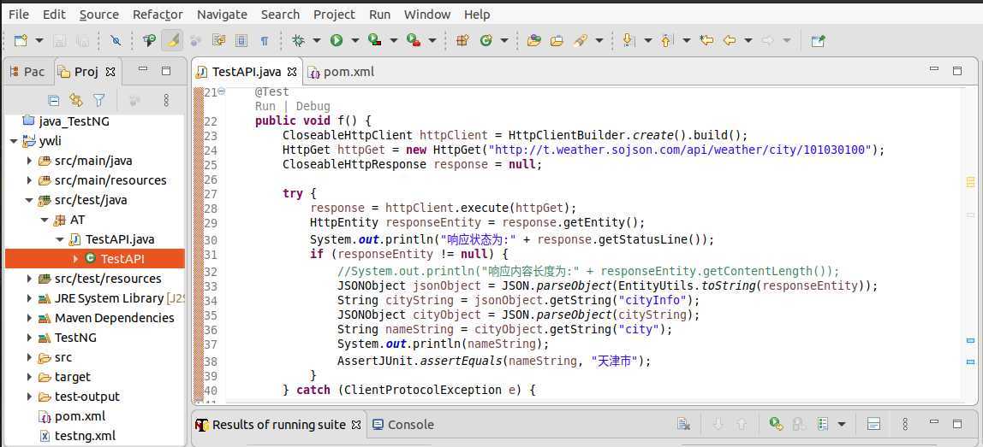983x447 pixels.
Task: Collapse the fold marker at line 21
Action: pos(221,91)
